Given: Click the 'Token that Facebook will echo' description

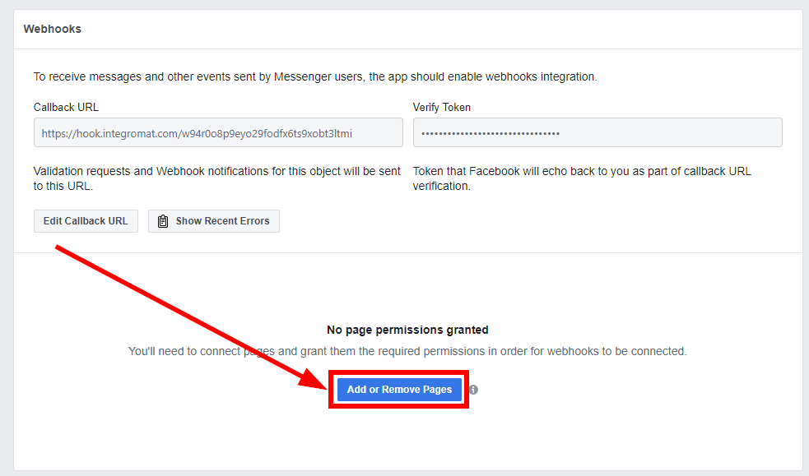Looking at the screenshot, I should (x=582, y=178).
